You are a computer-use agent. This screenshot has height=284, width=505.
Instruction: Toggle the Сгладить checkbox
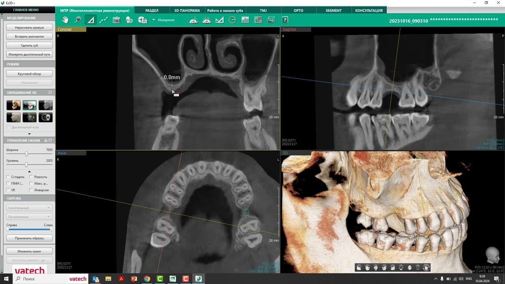tap(9, 177)
